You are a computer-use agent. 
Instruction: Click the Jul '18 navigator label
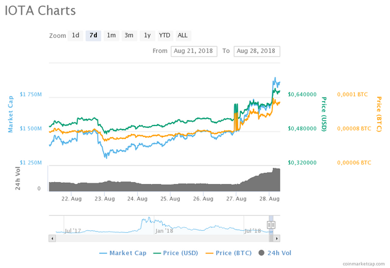pos(252,231)
